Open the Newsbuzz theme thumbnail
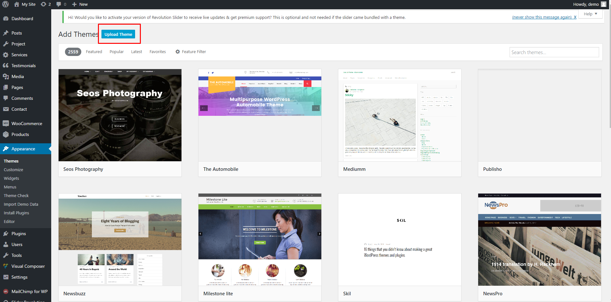Viewport: 611px width, 302px height. click(120, 240)
